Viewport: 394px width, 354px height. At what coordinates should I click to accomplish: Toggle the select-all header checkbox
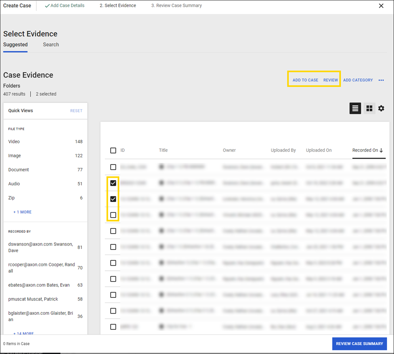pyautogui.click(x=113, y=150)
